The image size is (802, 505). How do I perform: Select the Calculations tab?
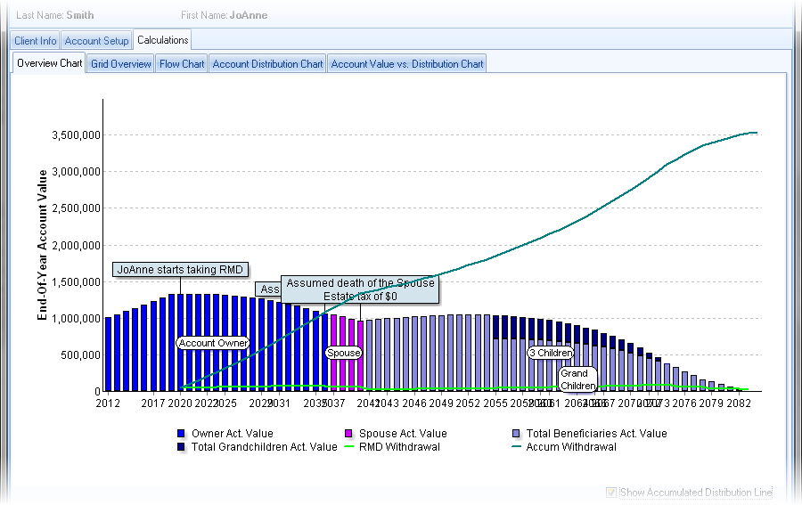coord(162,40)
